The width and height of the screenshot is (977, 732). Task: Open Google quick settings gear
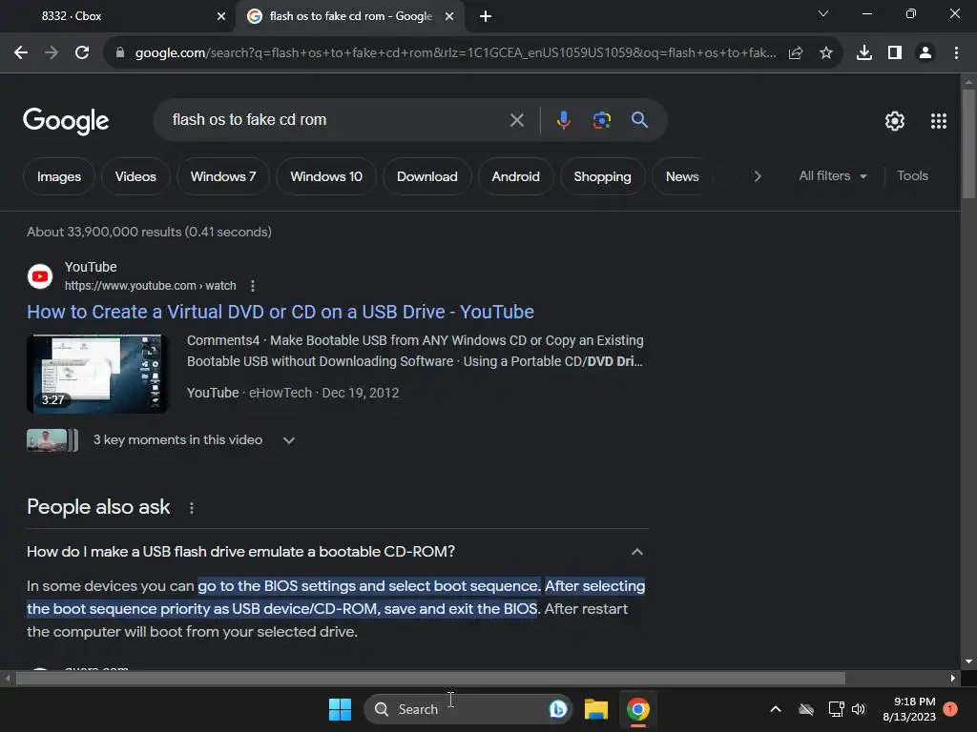tap(895, 121)
